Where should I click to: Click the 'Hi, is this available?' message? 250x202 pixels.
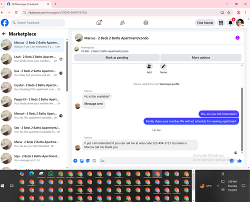(97, 96)
